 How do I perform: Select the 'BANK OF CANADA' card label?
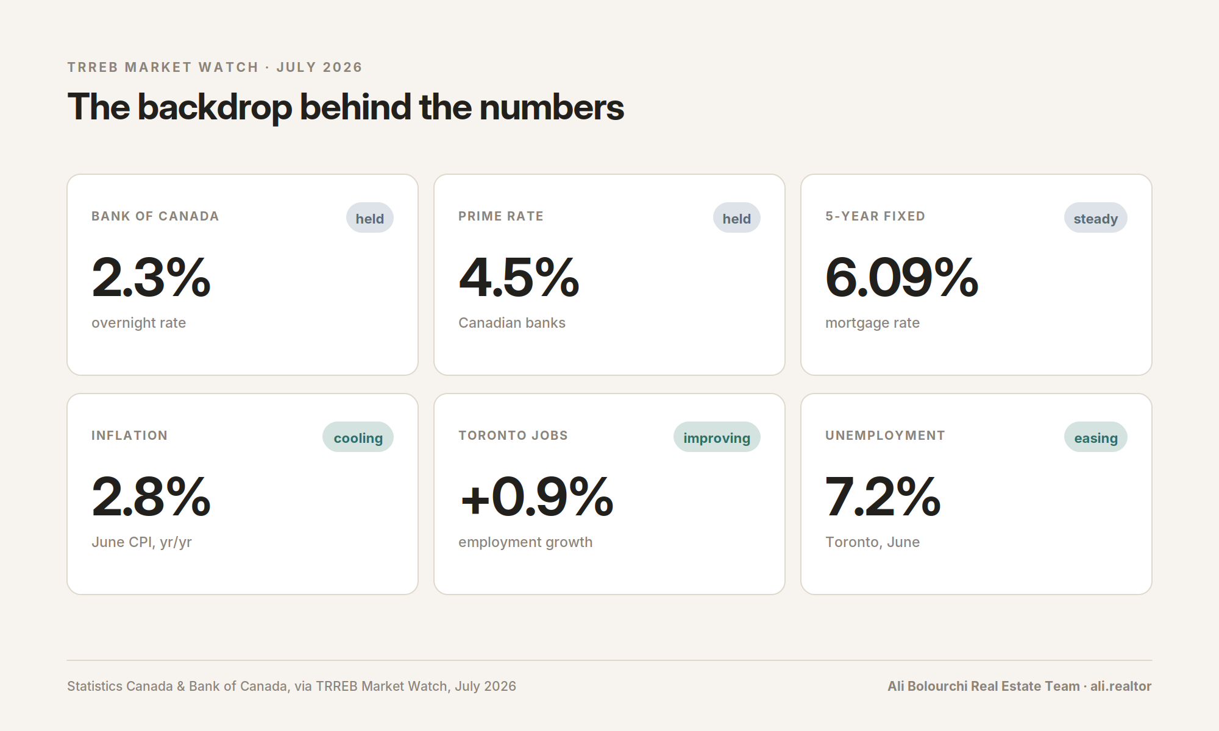pos(155,216)
